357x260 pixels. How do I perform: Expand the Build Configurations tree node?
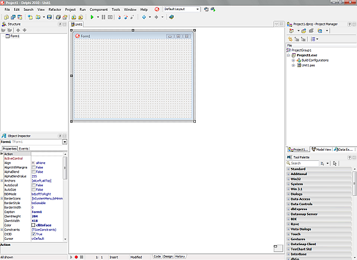coord(293,60)
